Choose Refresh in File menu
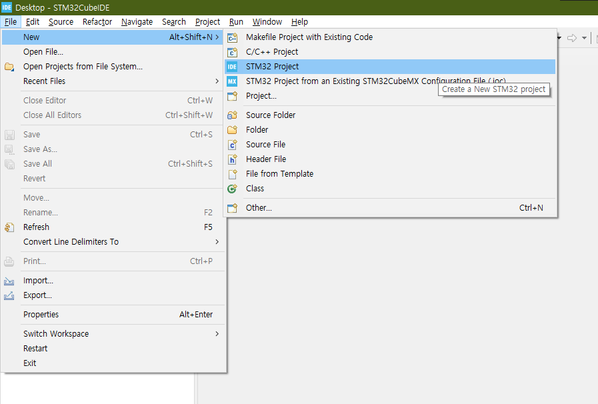This screenshot has width=598, height=404. [112, 227]
